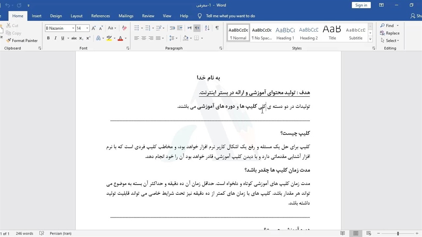422x237 pixels.
Task: Open the Font dialog launcher
Action: (128, 48)
